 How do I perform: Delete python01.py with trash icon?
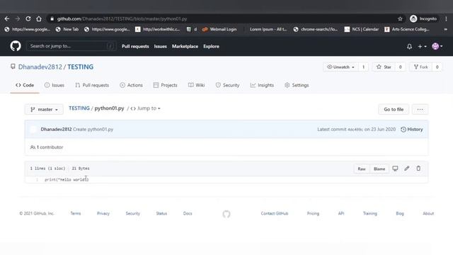(418, 169)
